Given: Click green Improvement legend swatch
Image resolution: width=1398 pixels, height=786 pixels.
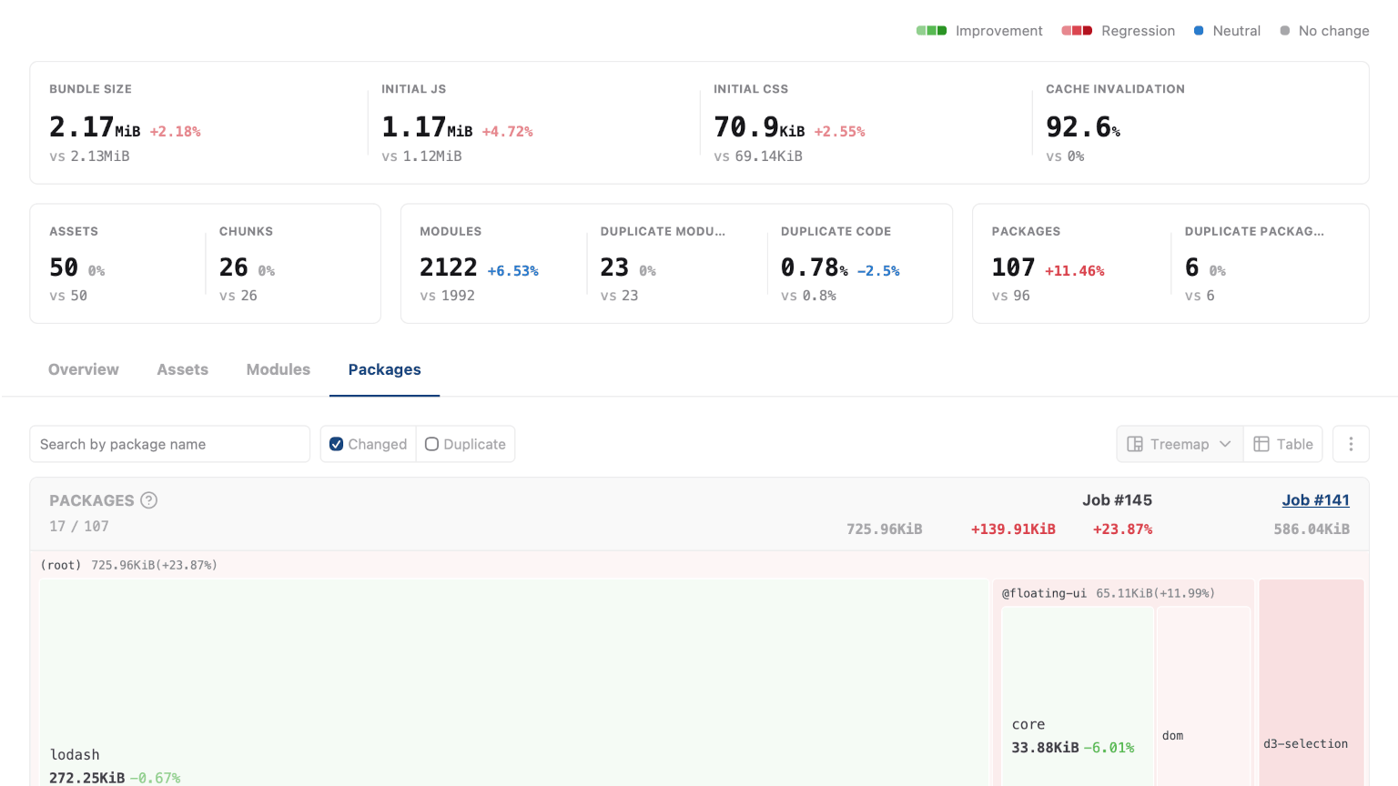Looking at the screenshot, I should pyautogui.click(x=931, y=31).
